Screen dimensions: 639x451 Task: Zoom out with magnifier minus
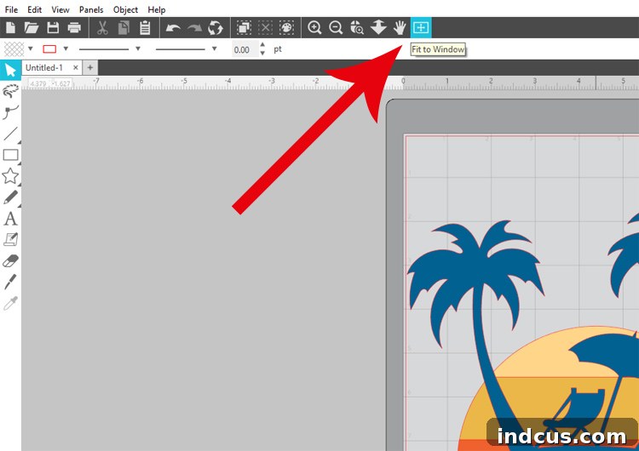pyautogui.click(x=336, y=28)
